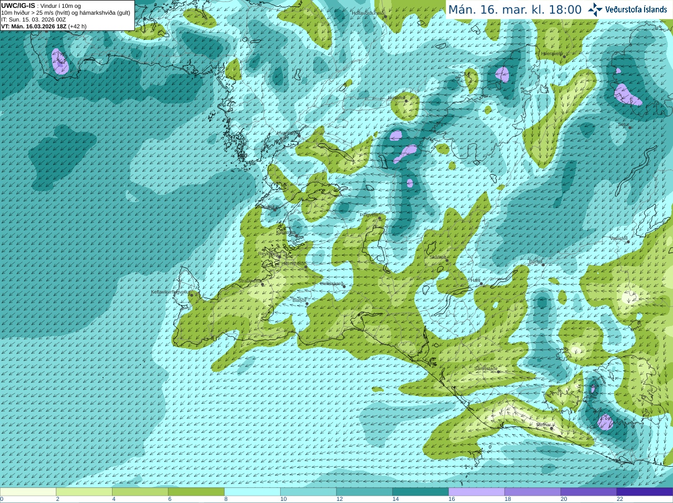673x503 pixels.
Task: Select the 4–6 m/s legend color
Action: point(140,492)
